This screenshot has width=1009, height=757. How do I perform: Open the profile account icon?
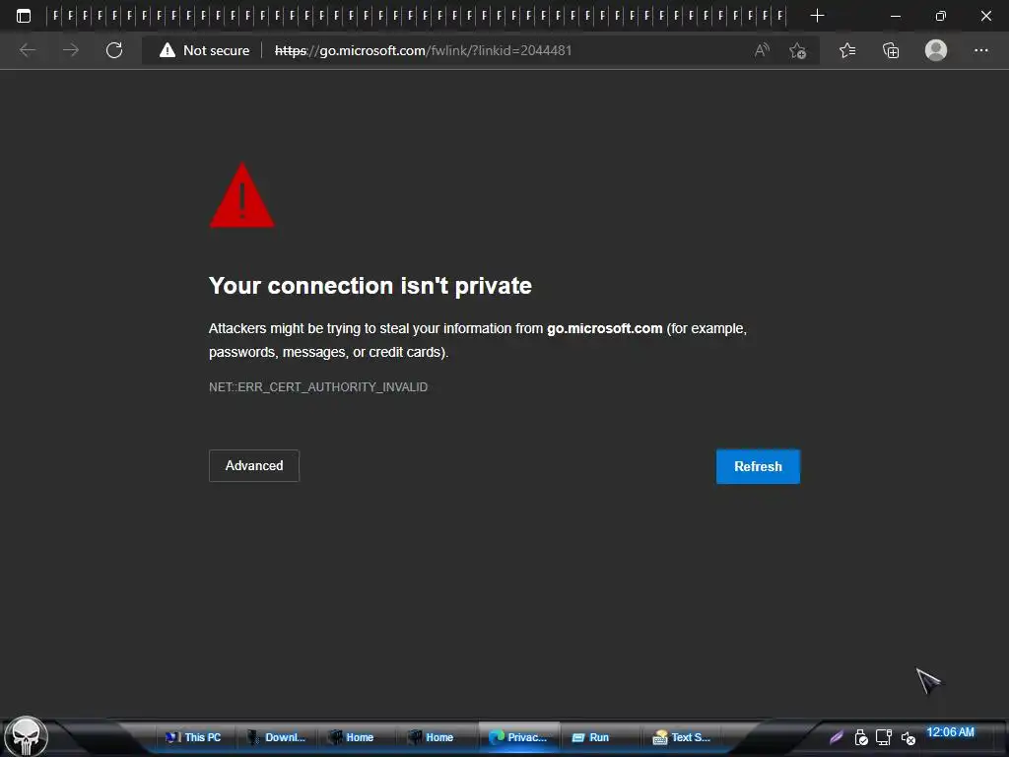(936, 50)
